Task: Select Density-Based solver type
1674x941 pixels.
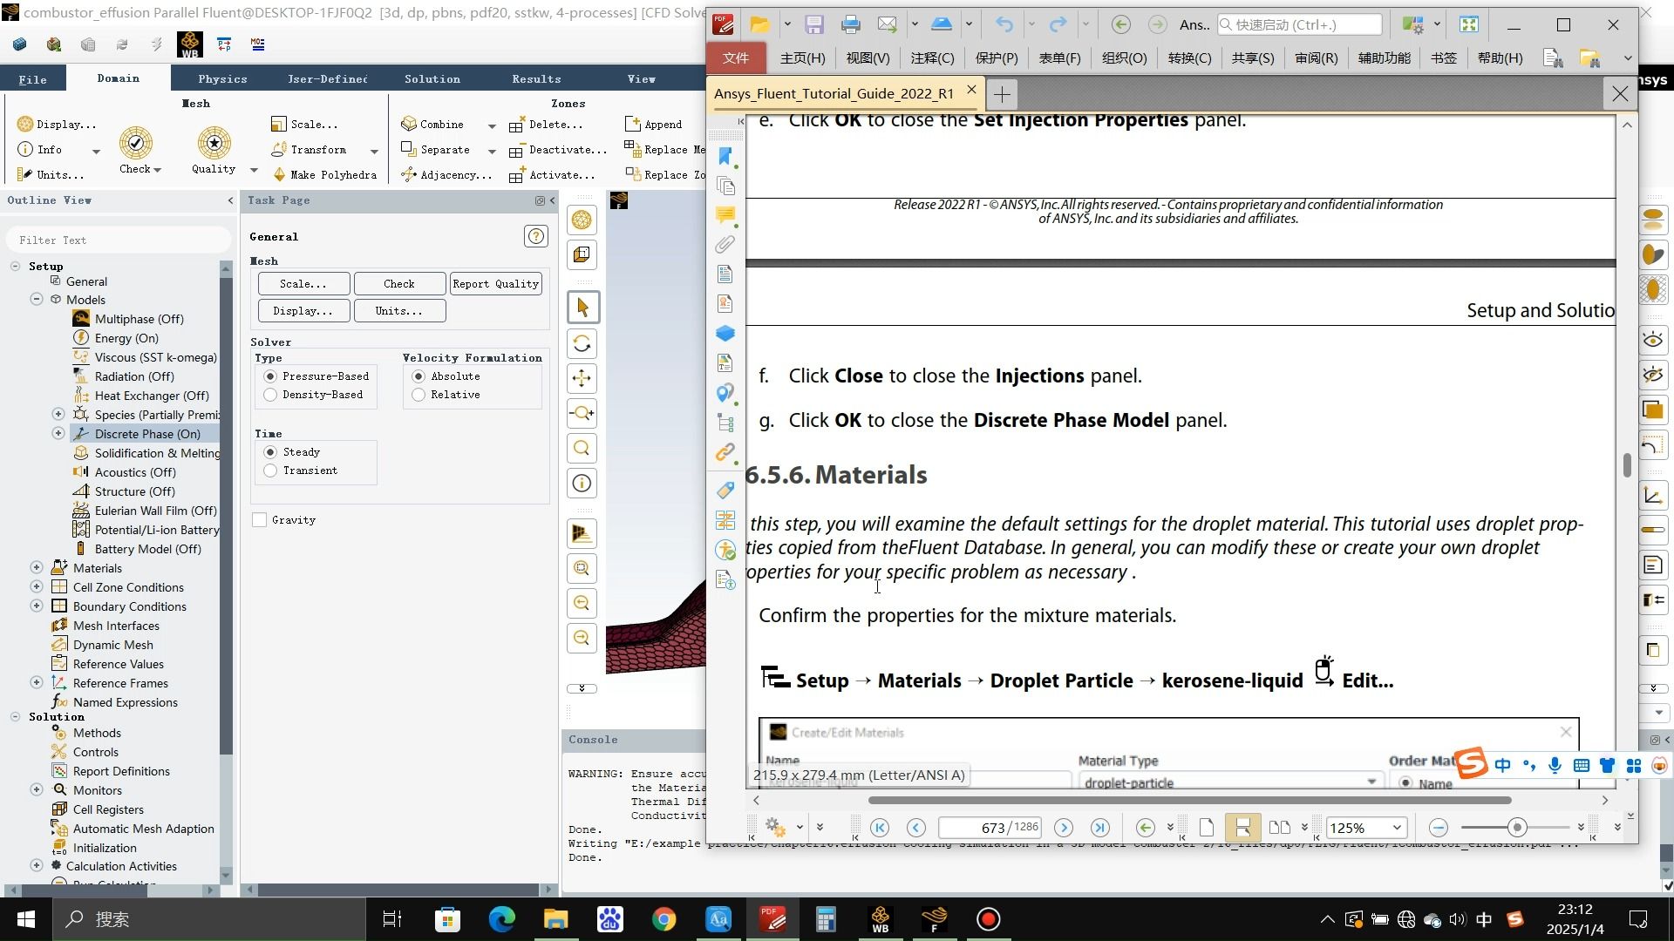Action: (270, 395)
